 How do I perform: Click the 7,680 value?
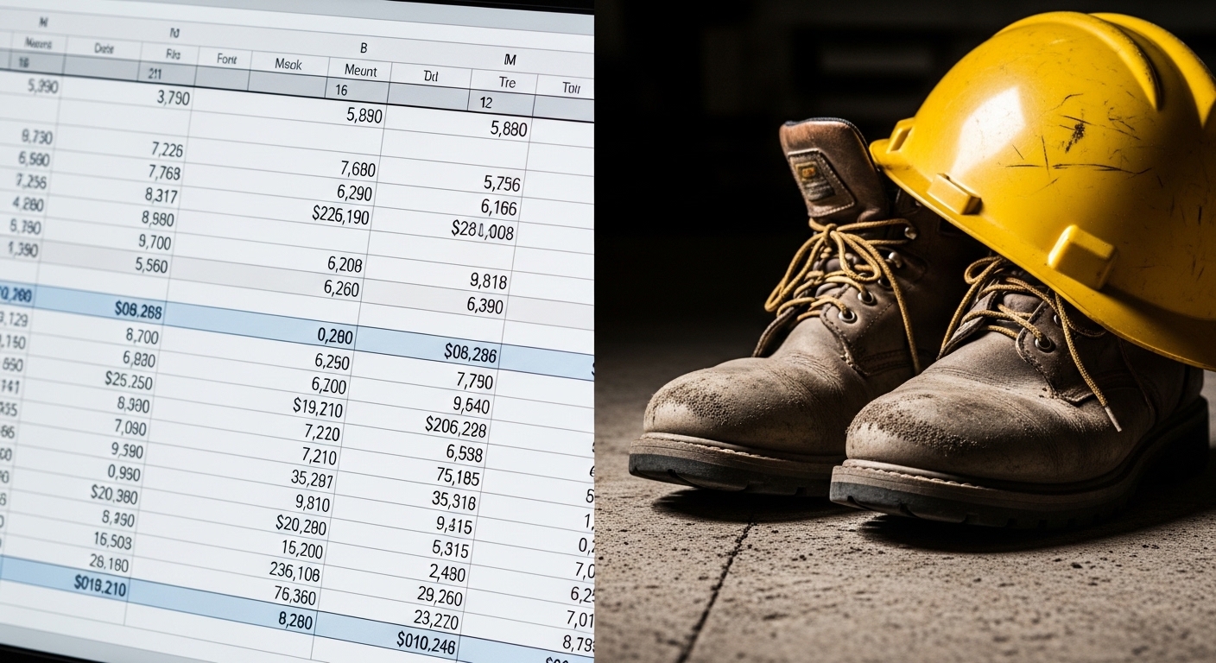coord(358,169)
